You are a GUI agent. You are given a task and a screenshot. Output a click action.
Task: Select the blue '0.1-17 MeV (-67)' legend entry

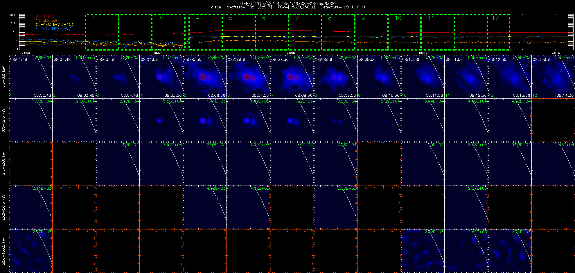point(54,28)
